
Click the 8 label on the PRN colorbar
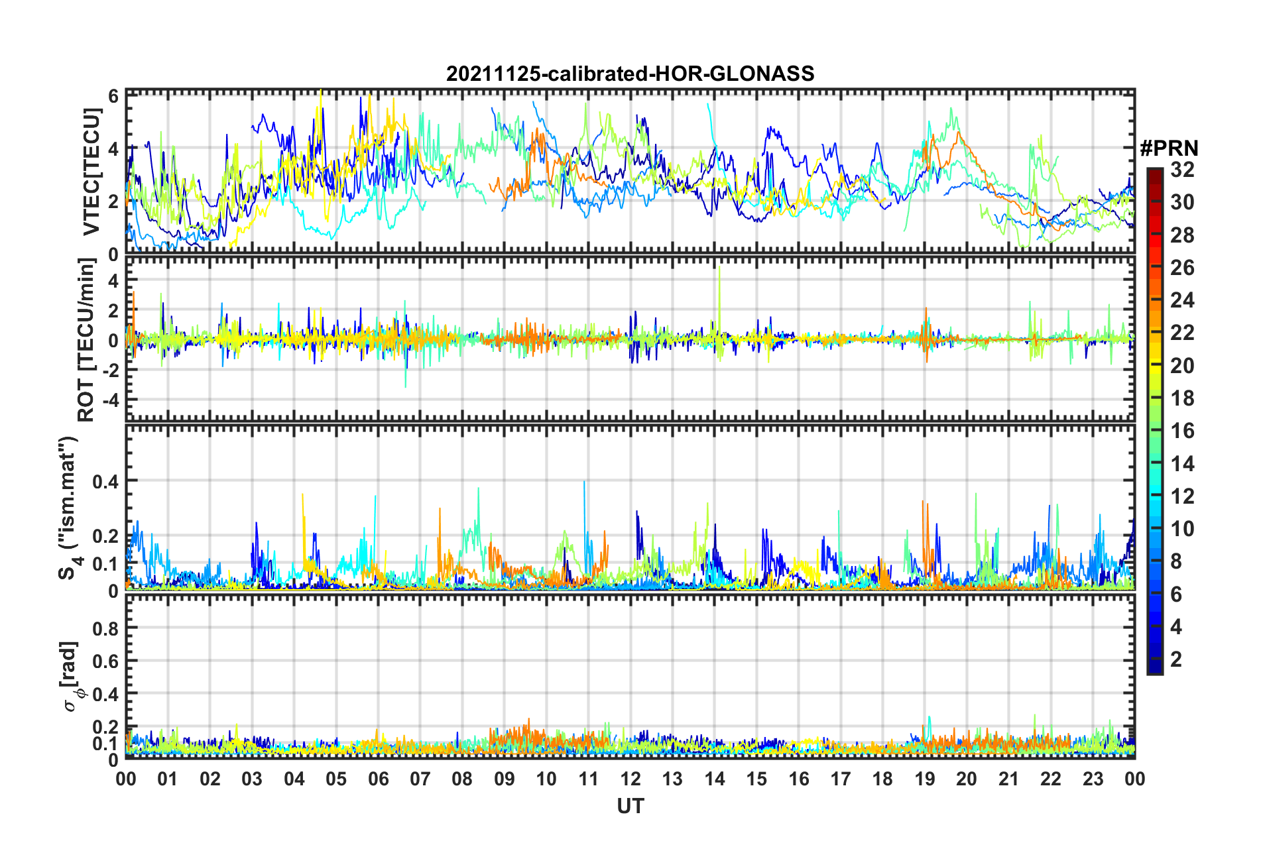(x=1176, y=561)
